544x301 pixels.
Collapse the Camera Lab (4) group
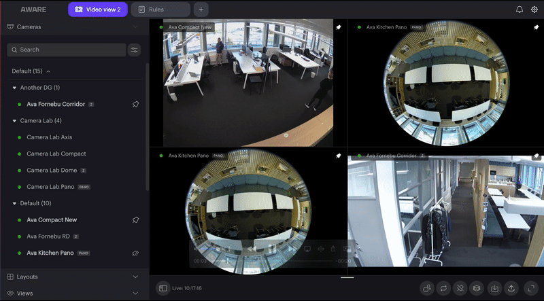14,121
